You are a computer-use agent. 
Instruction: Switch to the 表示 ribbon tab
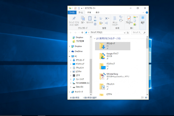[97, 12]
